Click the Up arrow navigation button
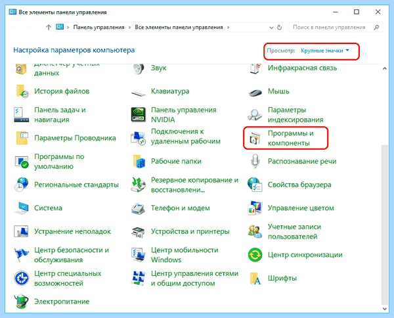 [x=49, y=28]
